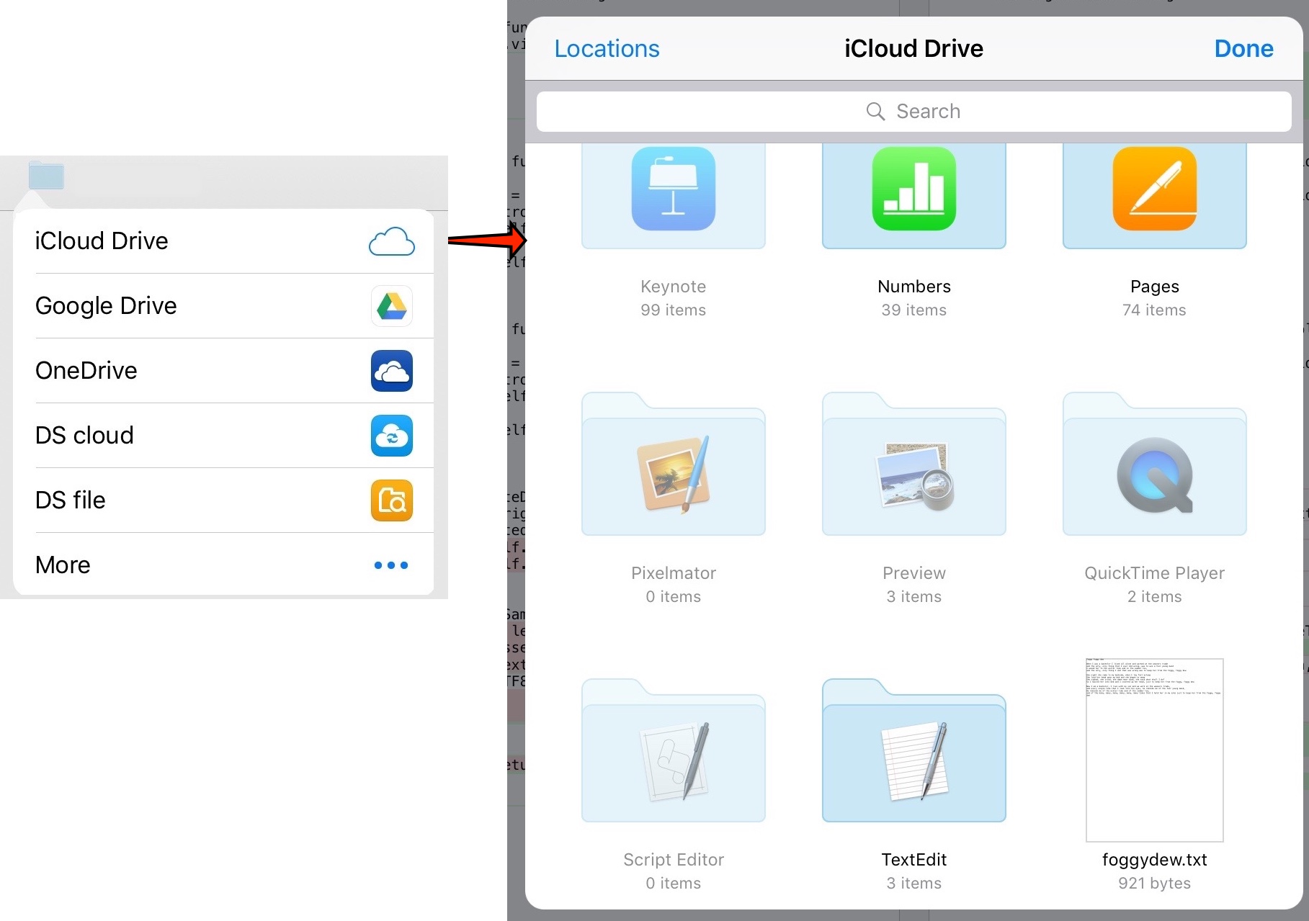1309x921 pixels.
Task: Tap the search magnifier icon
Action: click(x=875, y=111)
